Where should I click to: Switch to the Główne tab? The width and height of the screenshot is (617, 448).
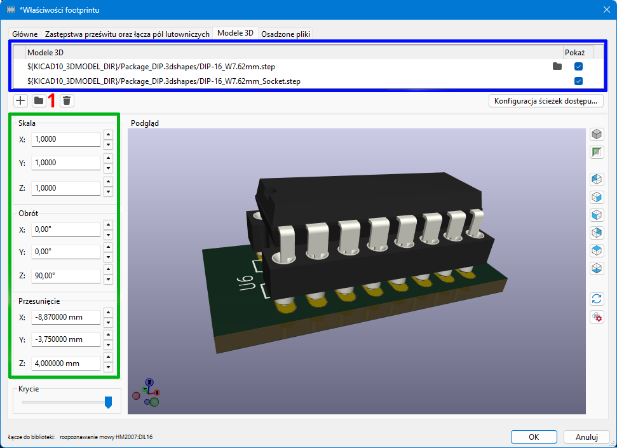point(25,34)
